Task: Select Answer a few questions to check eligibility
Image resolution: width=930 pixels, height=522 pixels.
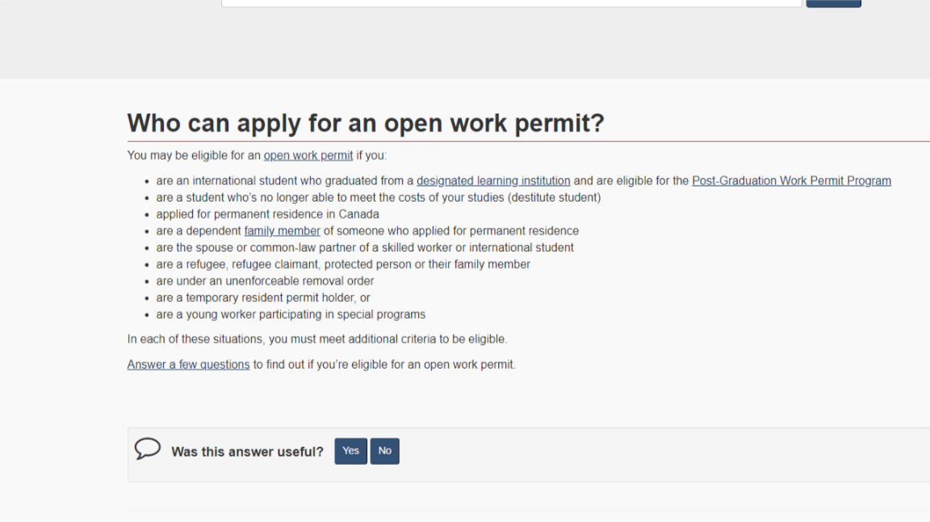Action: (x=187, y=364)
